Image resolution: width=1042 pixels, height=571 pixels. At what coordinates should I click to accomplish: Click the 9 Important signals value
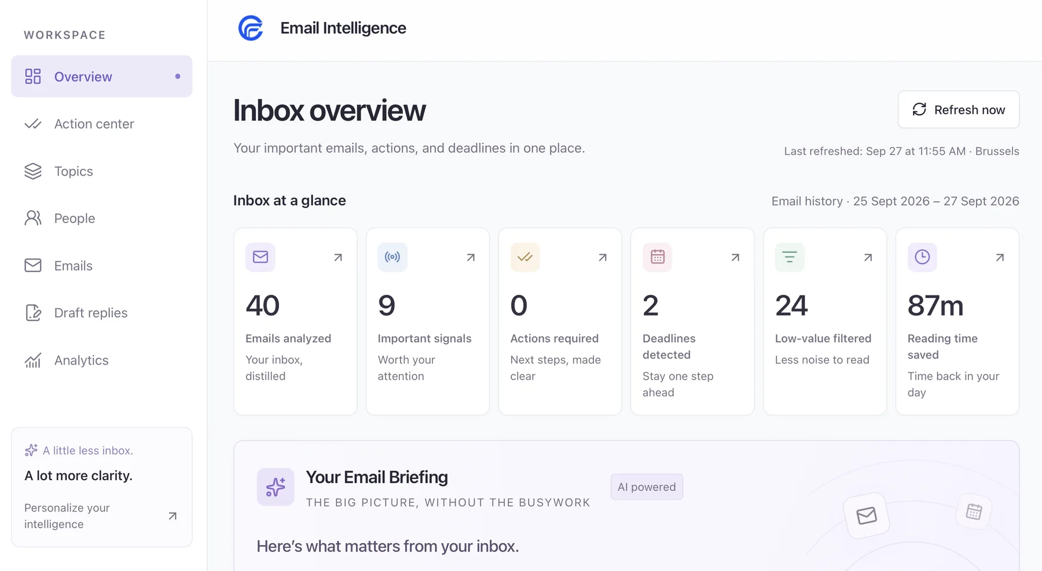(x=387, y=306)
